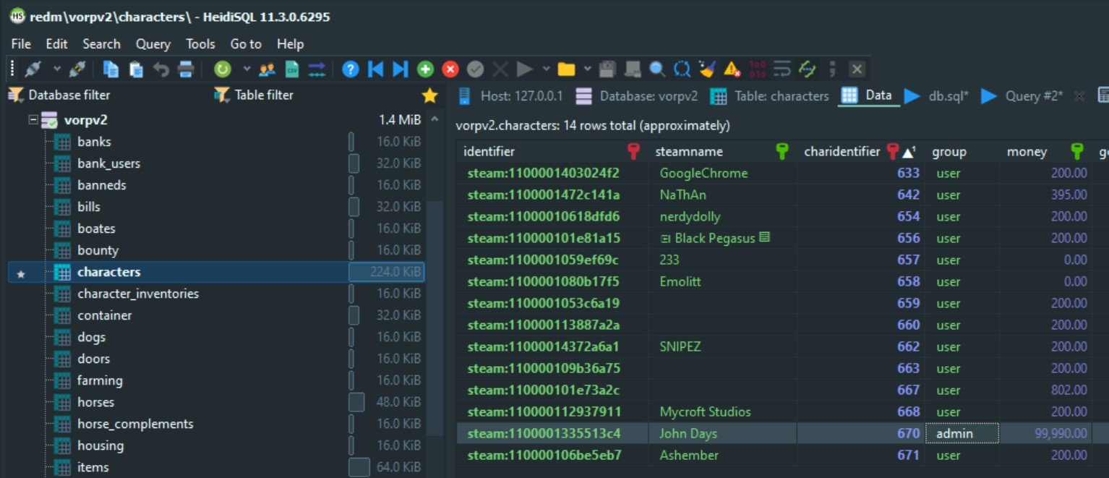Click the Mycroft Studios steamname cell
The width and height of the screenshot is (1109, 478).
point(724,412)
